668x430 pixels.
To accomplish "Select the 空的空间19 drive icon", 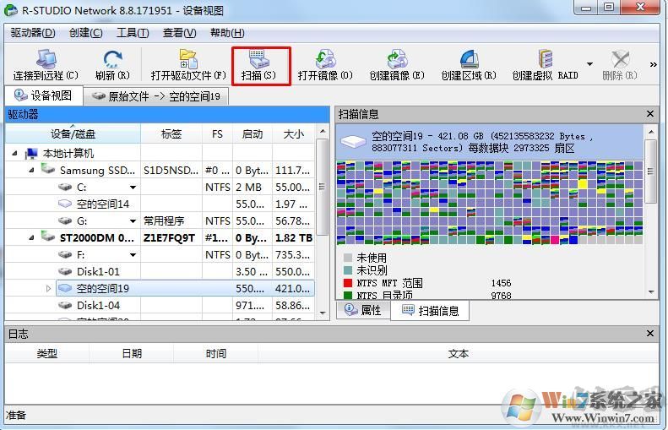I will coord(65,288).
